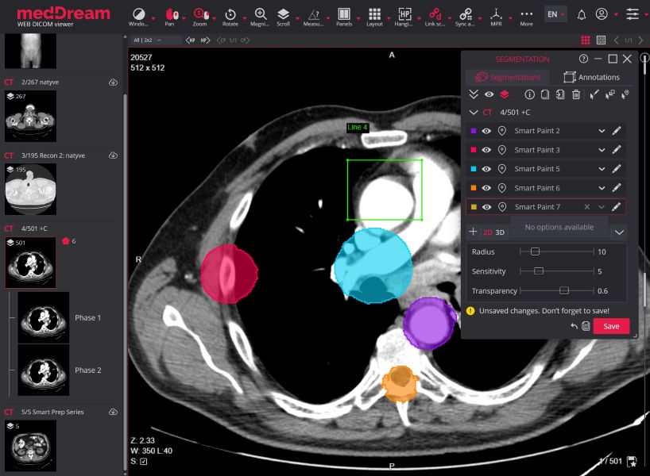Toggle the S checkbox in viewport
Image resolution: width=650 pixels, height=476 pixels.
[x=144, y=462]
